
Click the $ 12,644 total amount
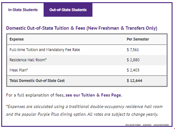(134, 81)
